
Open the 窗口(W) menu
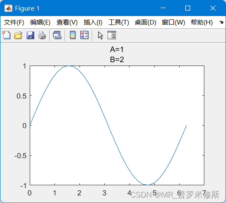click(x=173, y=22)
